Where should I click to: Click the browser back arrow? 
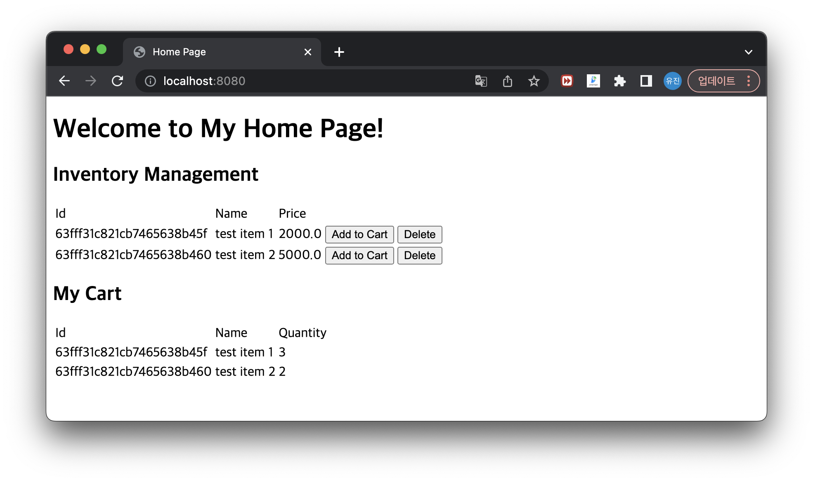tap(64, 81)
